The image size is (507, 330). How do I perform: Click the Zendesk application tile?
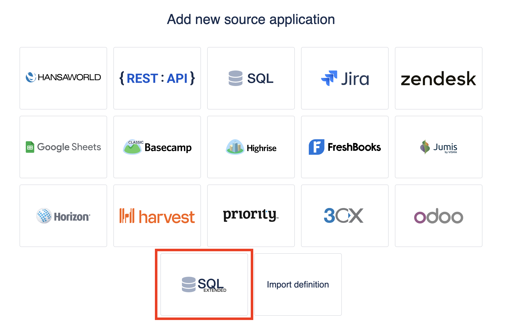438,78
